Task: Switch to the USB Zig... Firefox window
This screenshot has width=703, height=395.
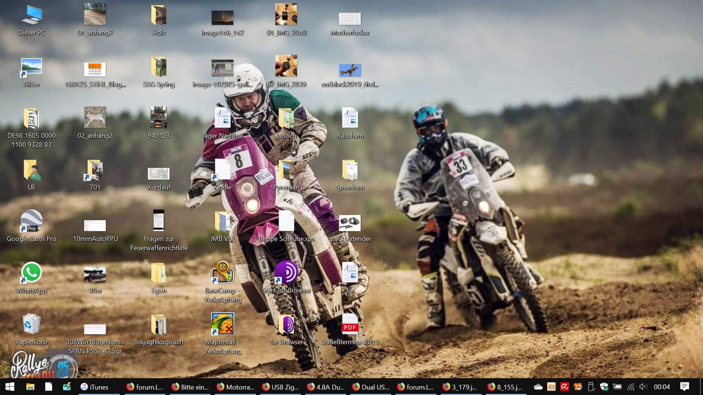Action: [280, 387]
